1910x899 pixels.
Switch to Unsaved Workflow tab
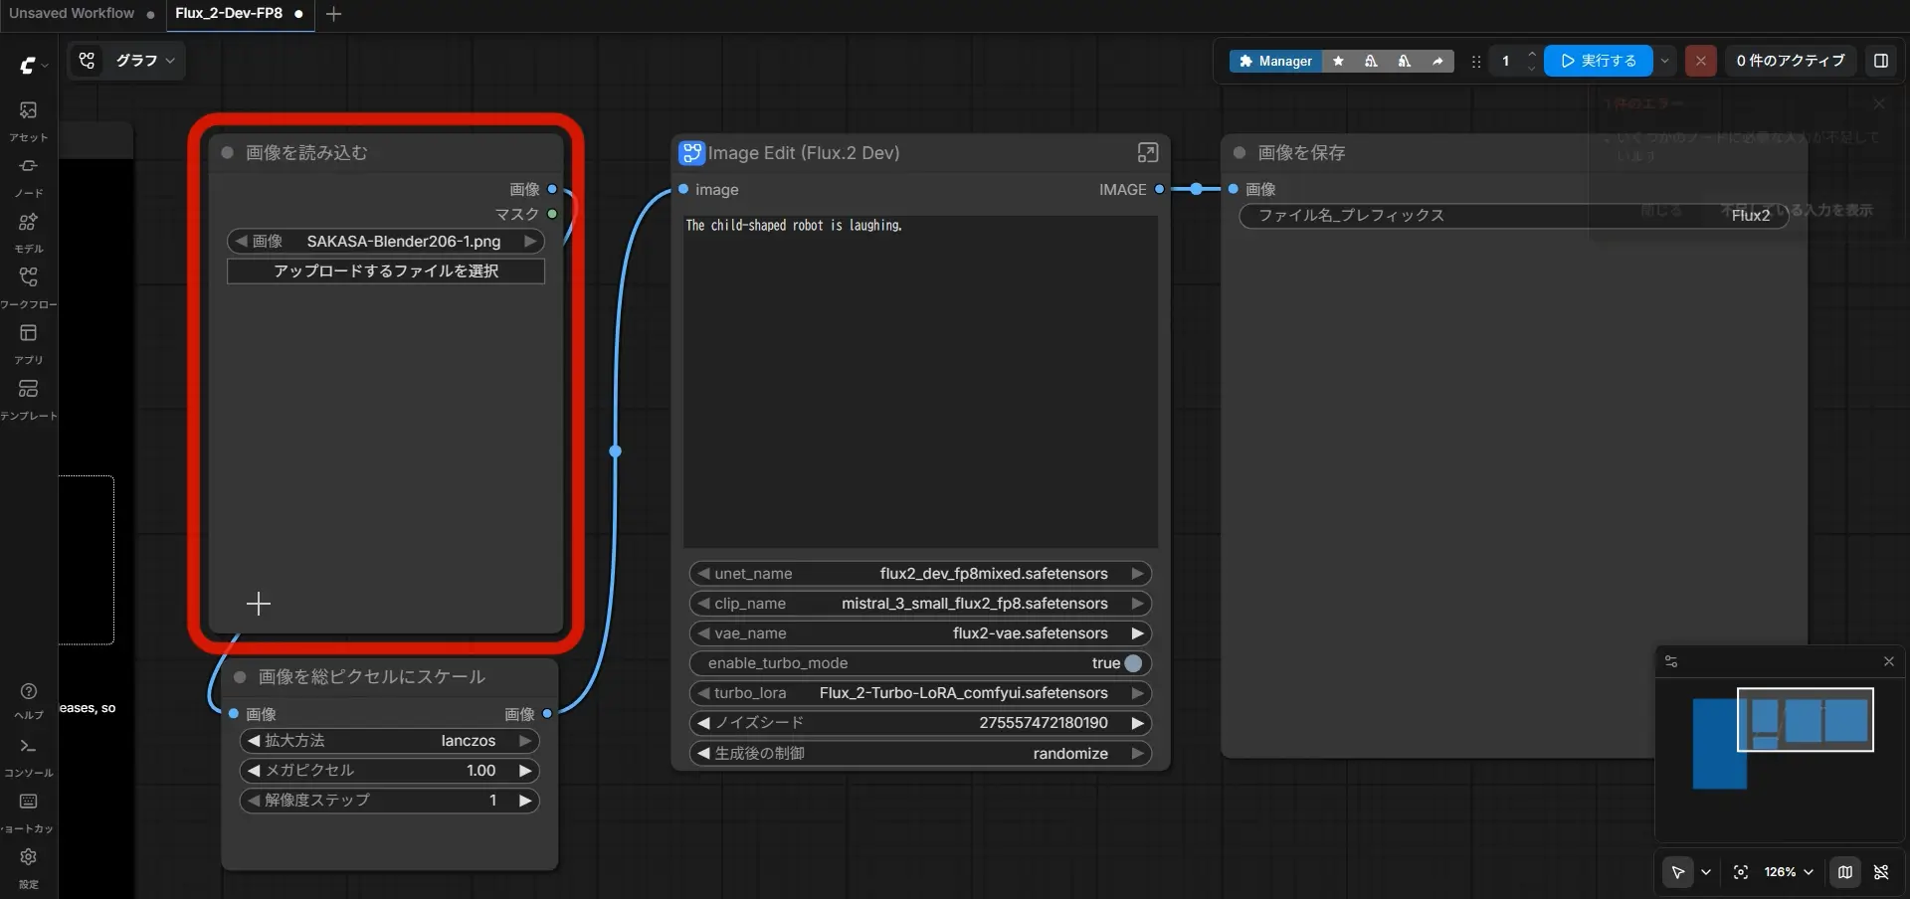click(x=72, y=14)
